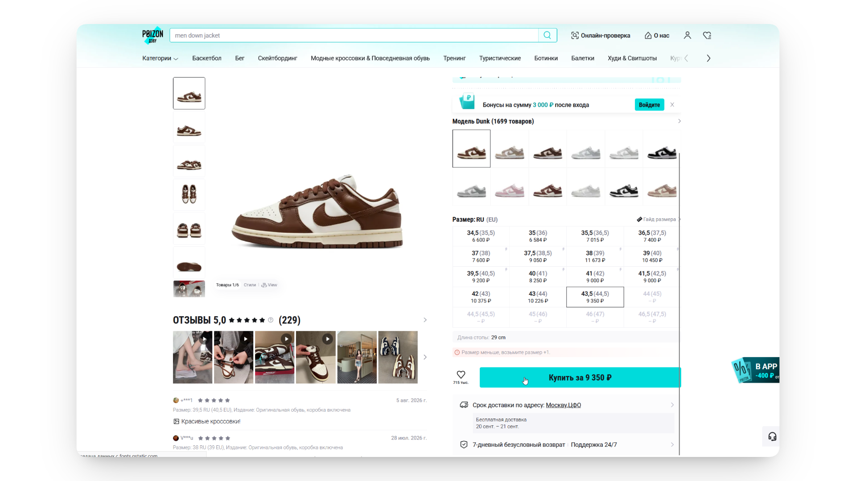Select the first product thumbnail, side view
856x481 pixels.
[x=189, y=93]
